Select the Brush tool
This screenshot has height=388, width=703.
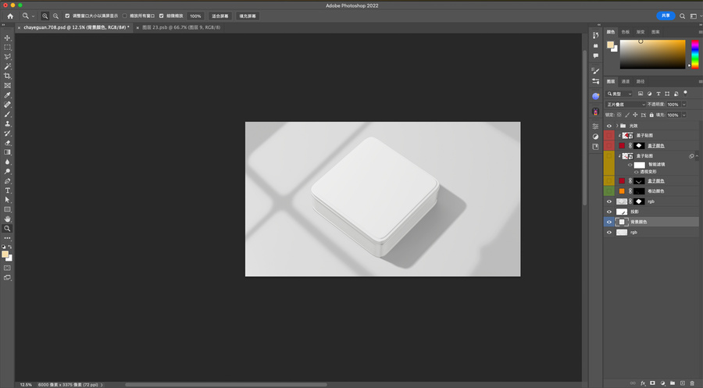coord(7,114)
